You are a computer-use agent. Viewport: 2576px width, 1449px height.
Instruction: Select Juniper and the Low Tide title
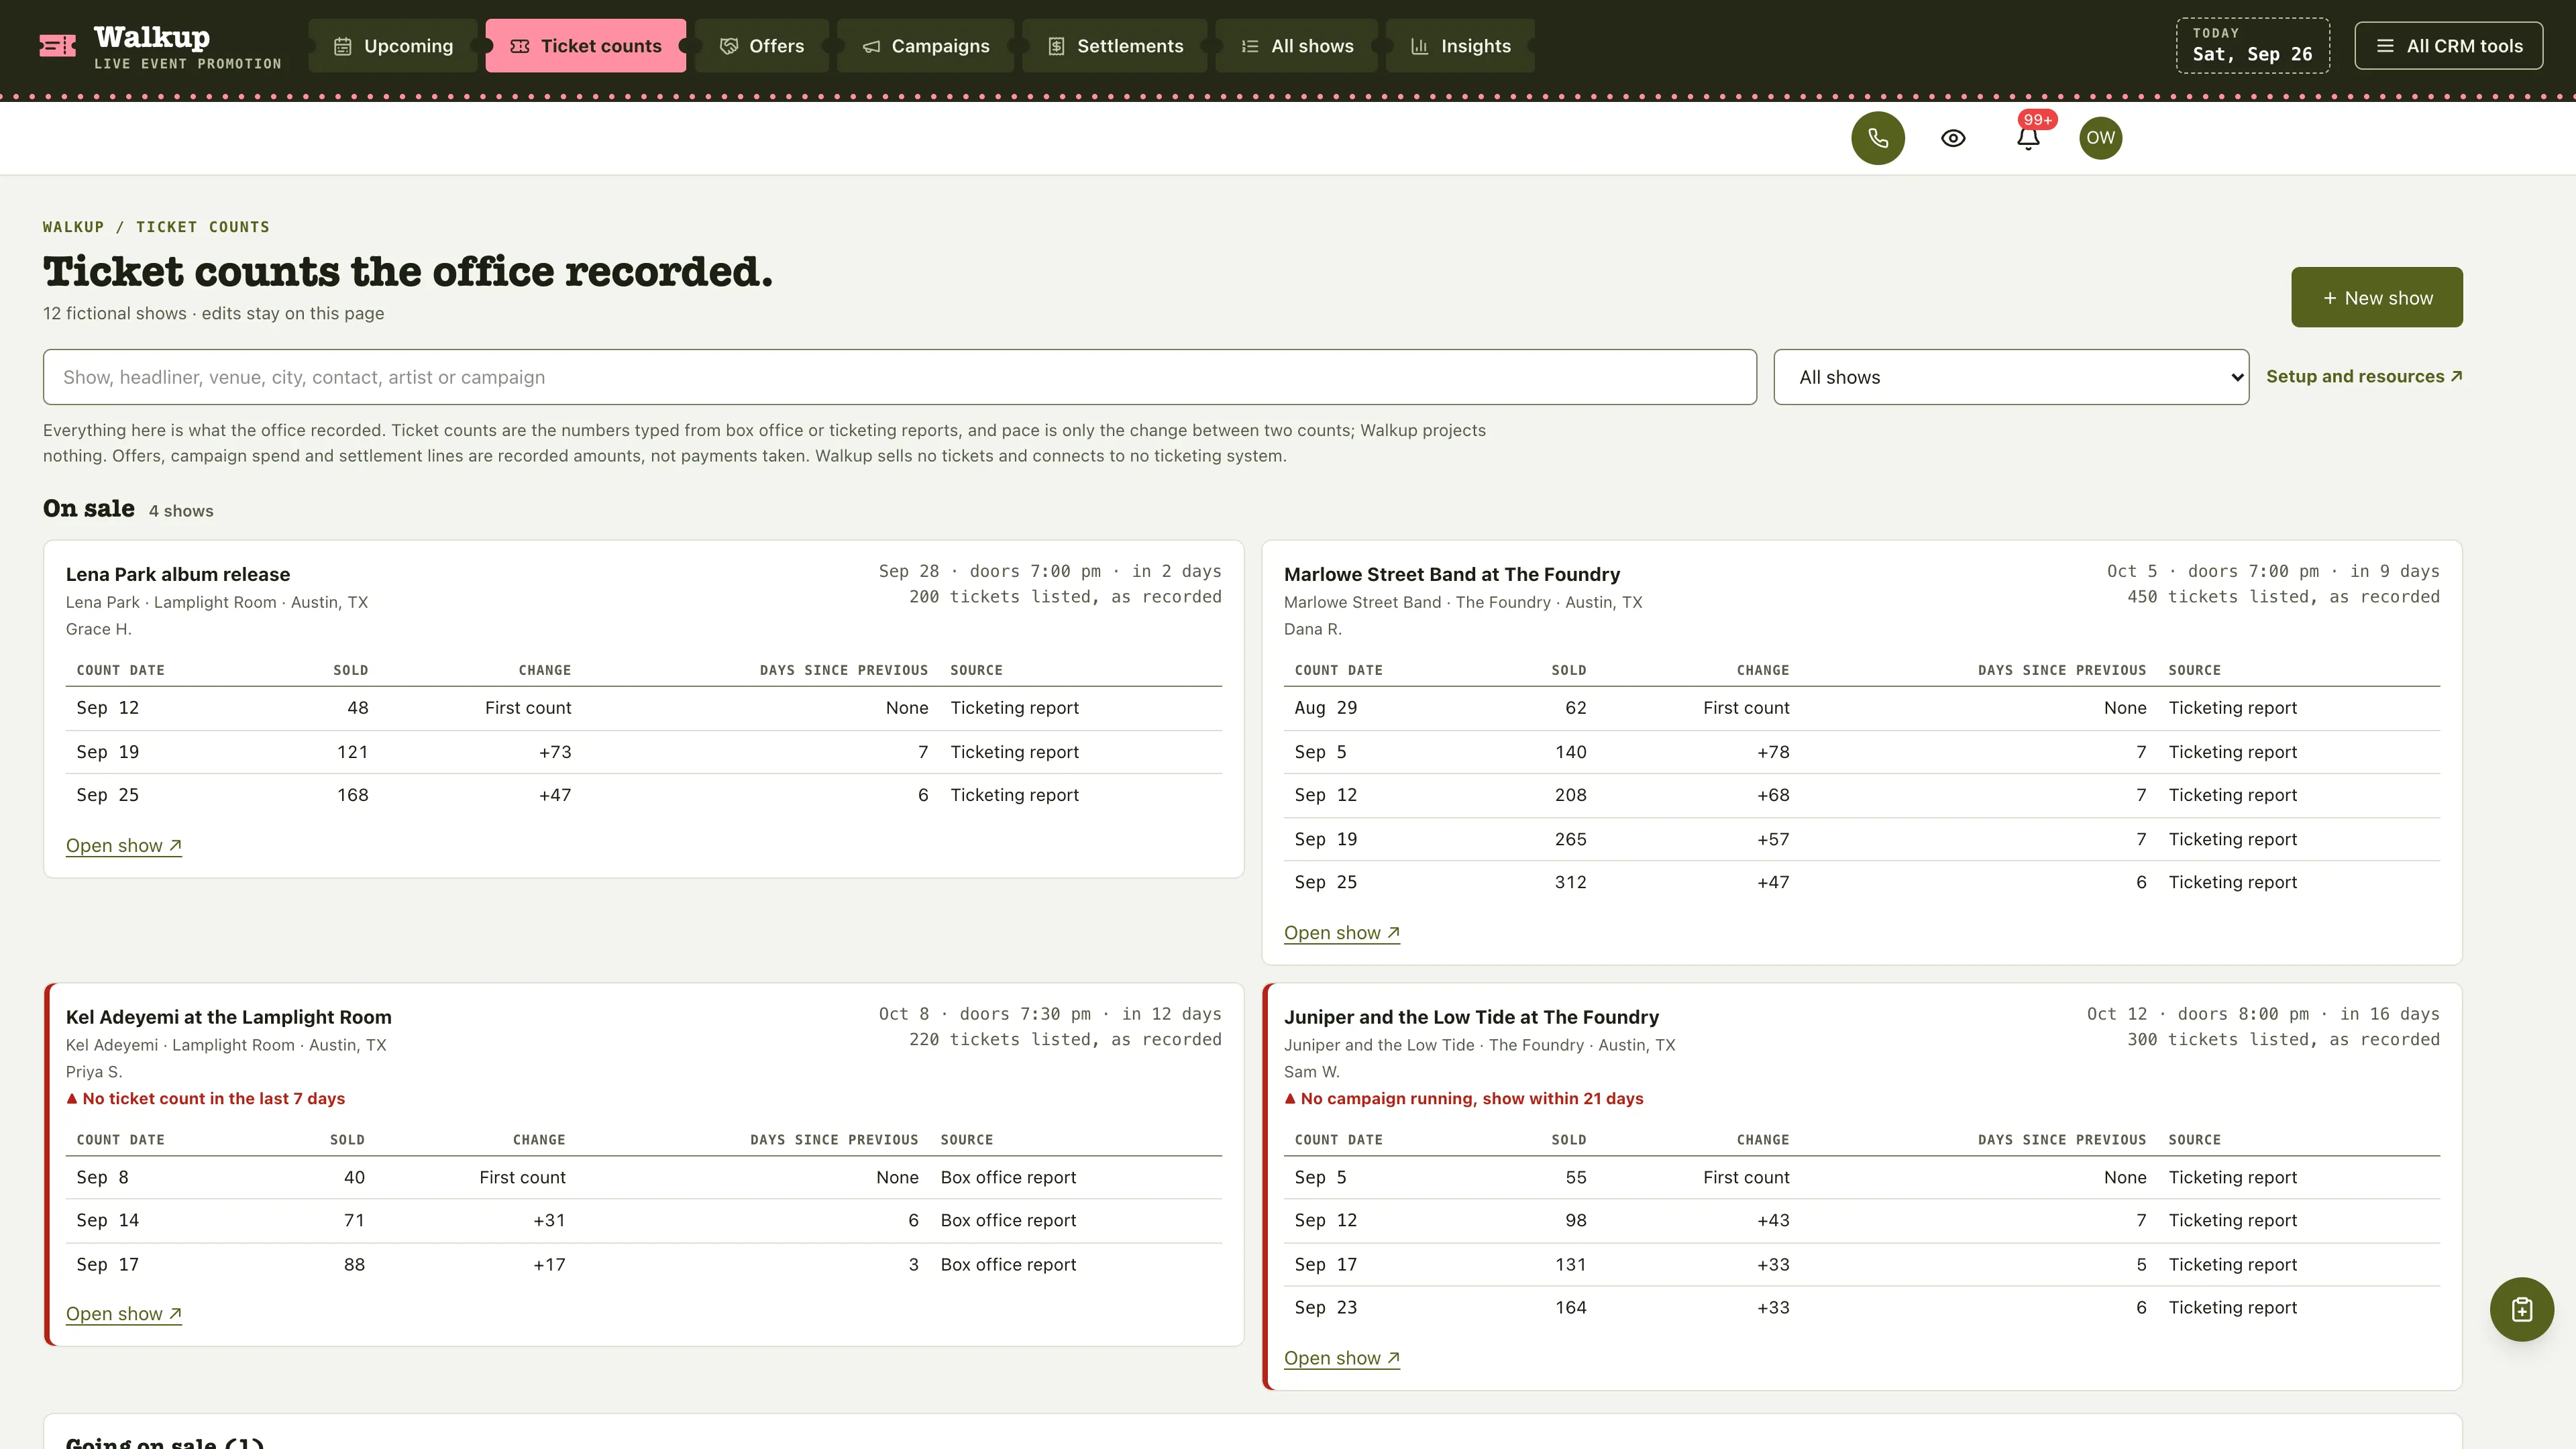[1471, 1017]
